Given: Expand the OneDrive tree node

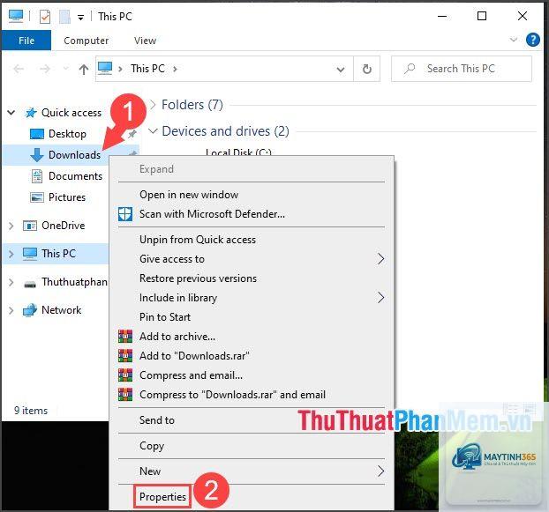Looking at the screenshot, I should [x=11, y=226].
